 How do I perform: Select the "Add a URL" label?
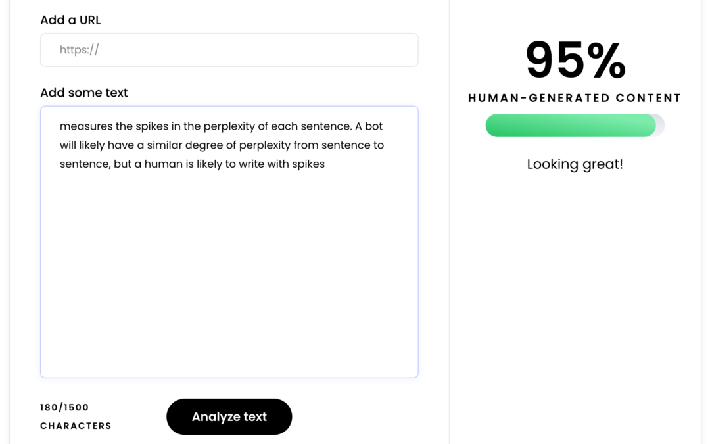pyautogui.click(x=70, y=20)
